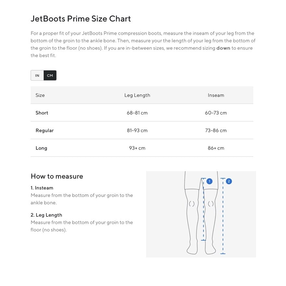Click the 68-81 cm leg length cell
The height and width of the screenshot is (286, 286).
tap(137, 113)
